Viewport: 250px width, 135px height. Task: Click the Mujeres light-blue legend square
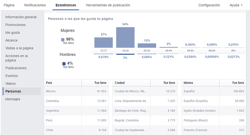(x=63, y=40)
